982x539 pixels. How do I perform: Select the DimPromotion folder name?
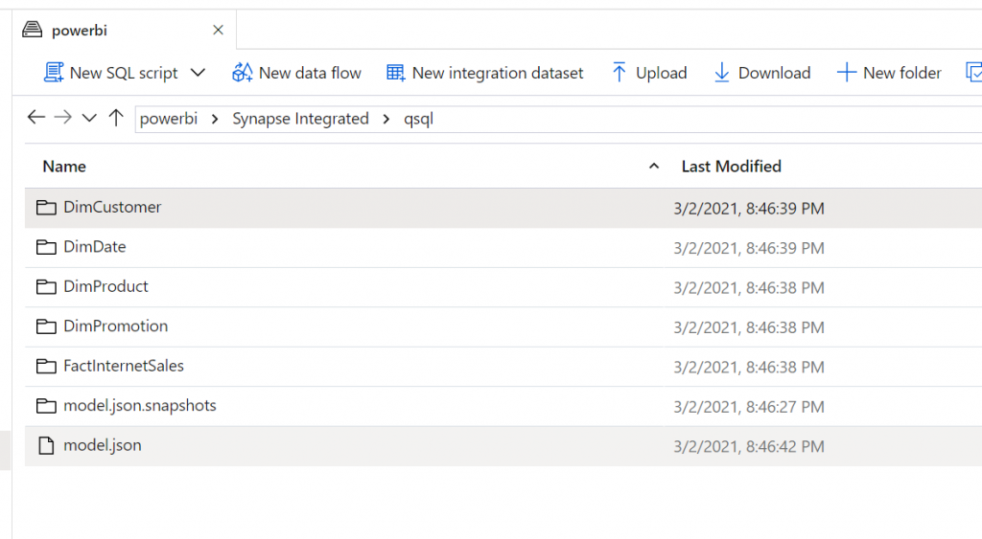116,326
